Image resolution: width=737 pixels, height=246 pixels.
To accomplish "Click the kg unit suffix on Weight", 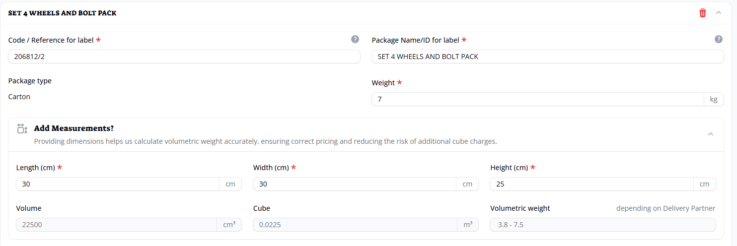I will point(714,99).
